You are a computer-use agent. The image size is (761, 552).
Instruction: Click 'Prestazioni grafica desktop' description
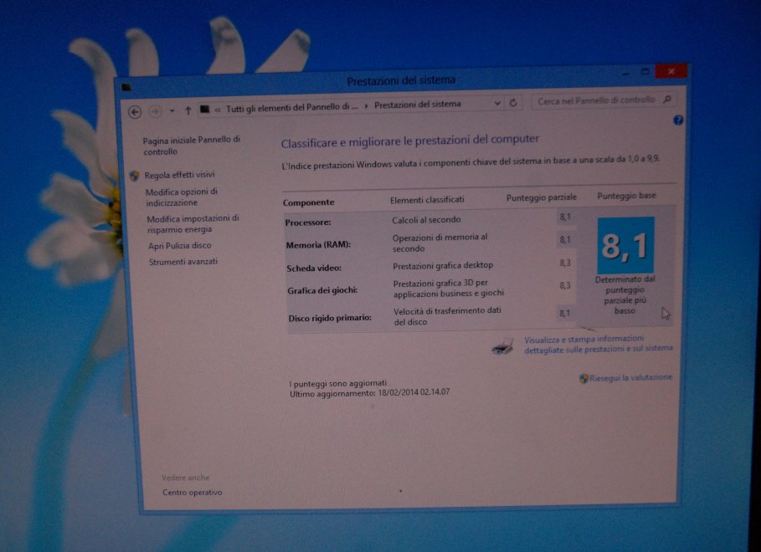pos(443,265)
